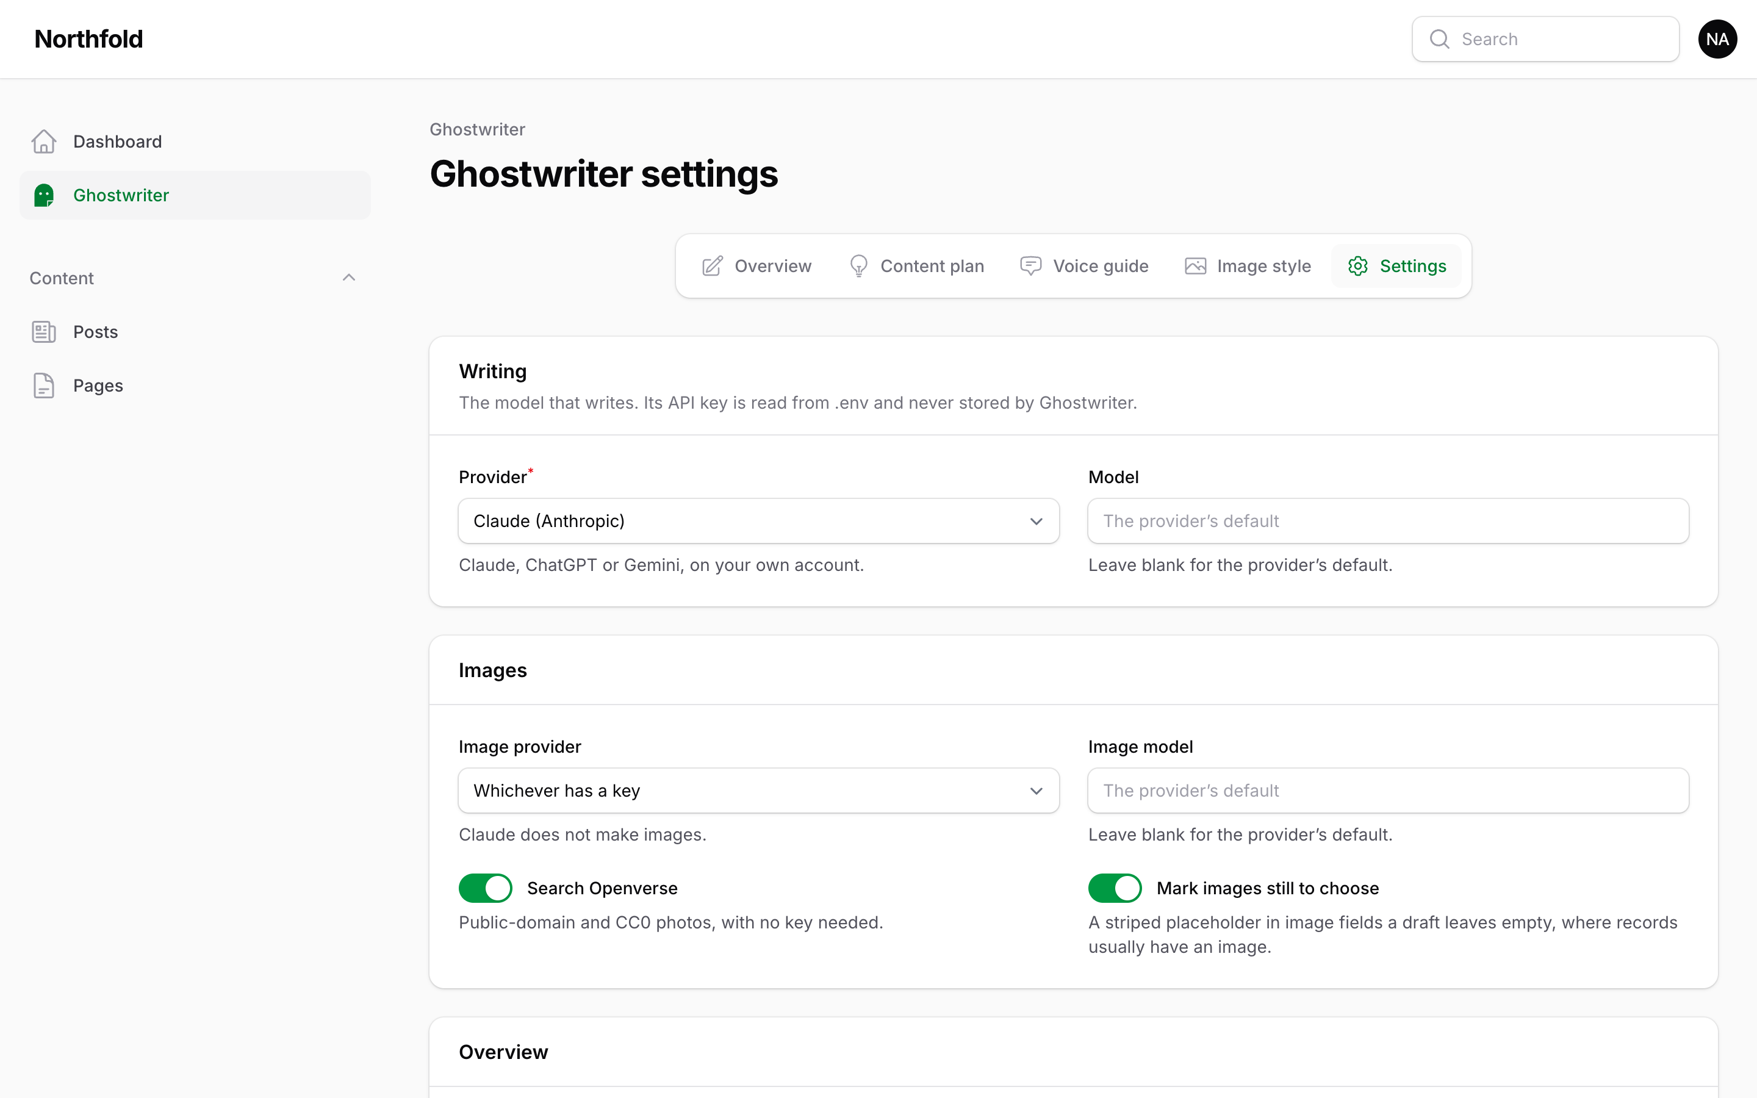1757x1098 pixels.
Task: Click the Voice guide speech bubble icon
Action: (1031, 267)
